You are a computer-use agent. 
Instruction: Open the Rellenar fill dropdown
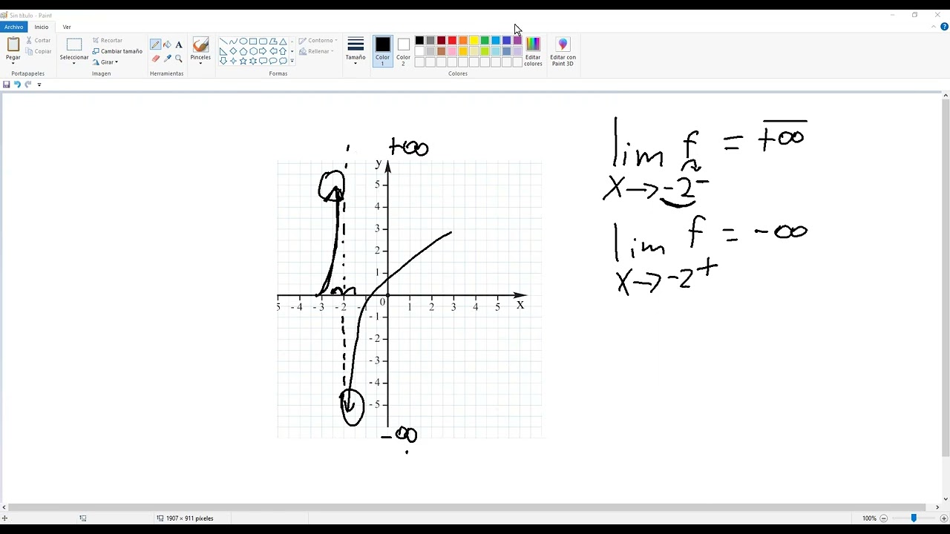pyautogui.click(x=317, y=51)
